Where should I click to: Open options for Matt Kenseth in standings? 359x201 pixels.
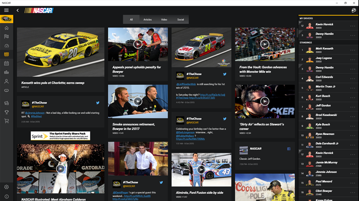click(x=352, y=50)
